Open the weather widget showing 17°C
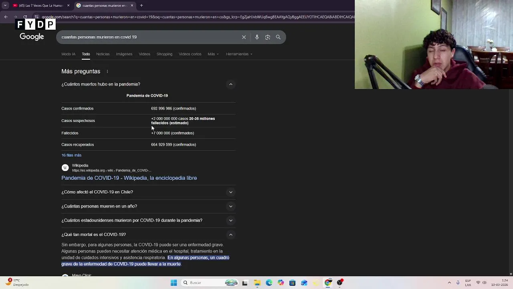This screenshot has width=513, height=289. [x=17, y=282]
